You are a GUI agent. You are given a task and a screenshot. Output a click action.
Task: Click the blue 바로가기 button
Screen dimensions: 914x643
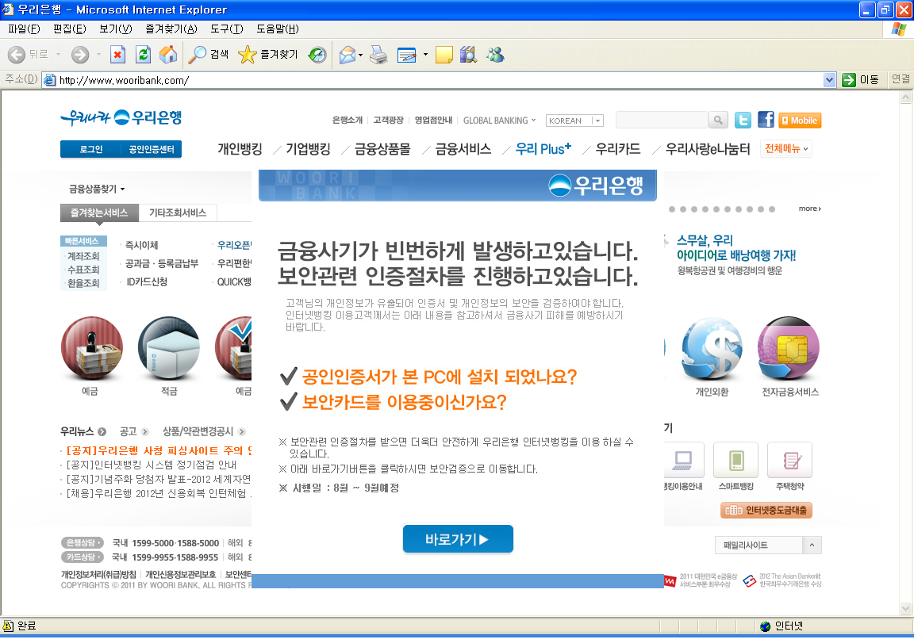click(458, 539)
